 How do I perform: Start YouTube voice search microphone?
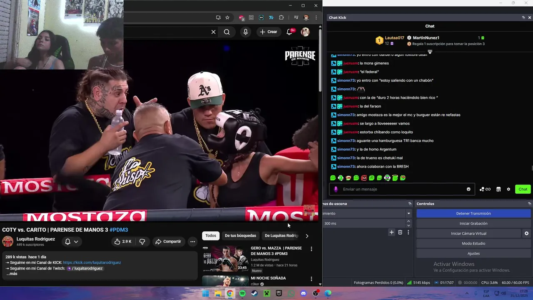246,32
